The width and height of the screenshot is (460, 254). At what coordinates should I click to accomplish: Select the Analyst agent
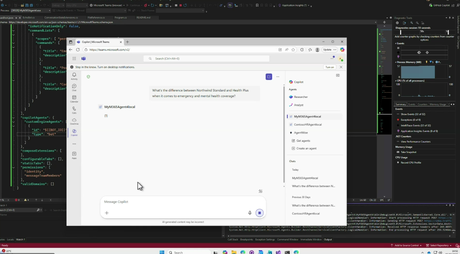299,105
